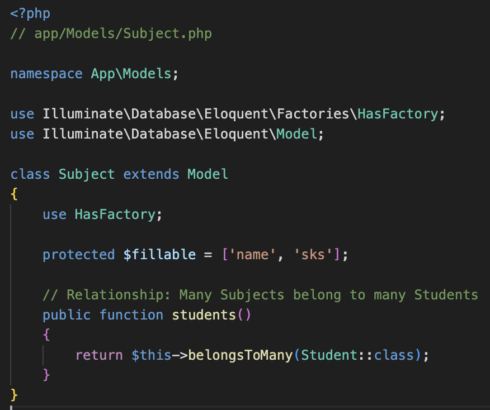Click the yellow opening brace of class
490x410 pixels.
point(15,194)
